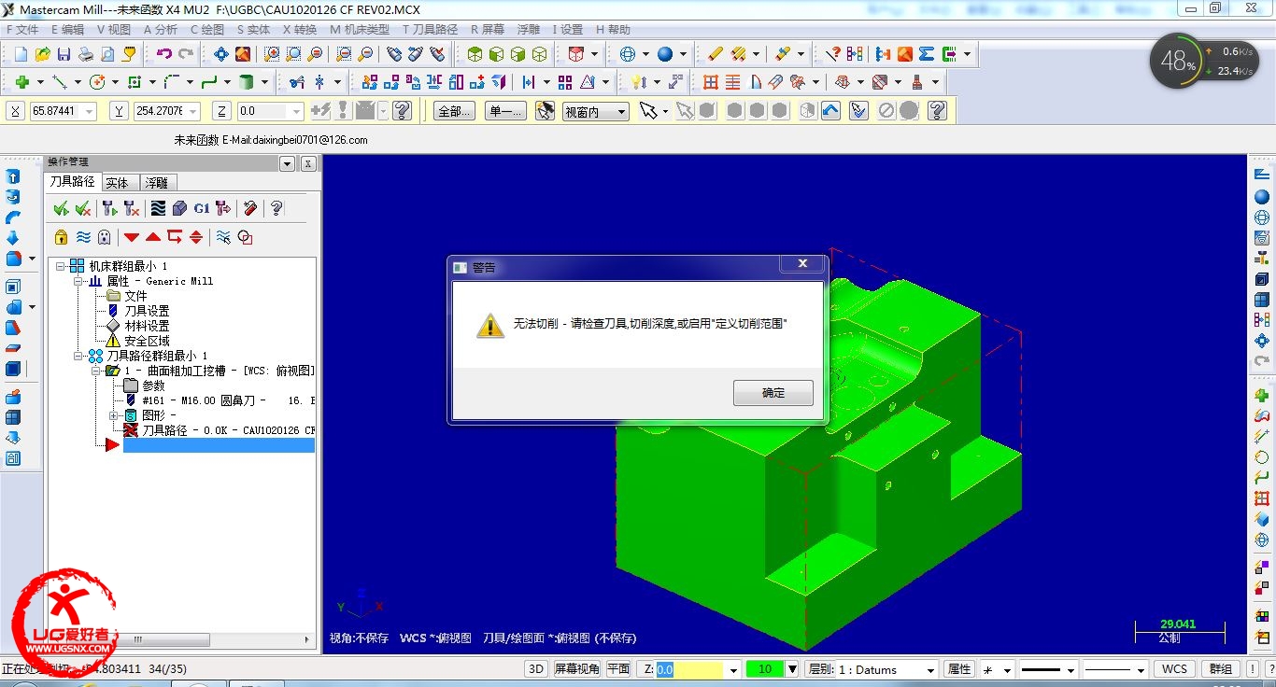The width and height of the screenshot is (1276, 687).
Task: Click the 屏幕视角 status bar button
Action: click(576, 669)
